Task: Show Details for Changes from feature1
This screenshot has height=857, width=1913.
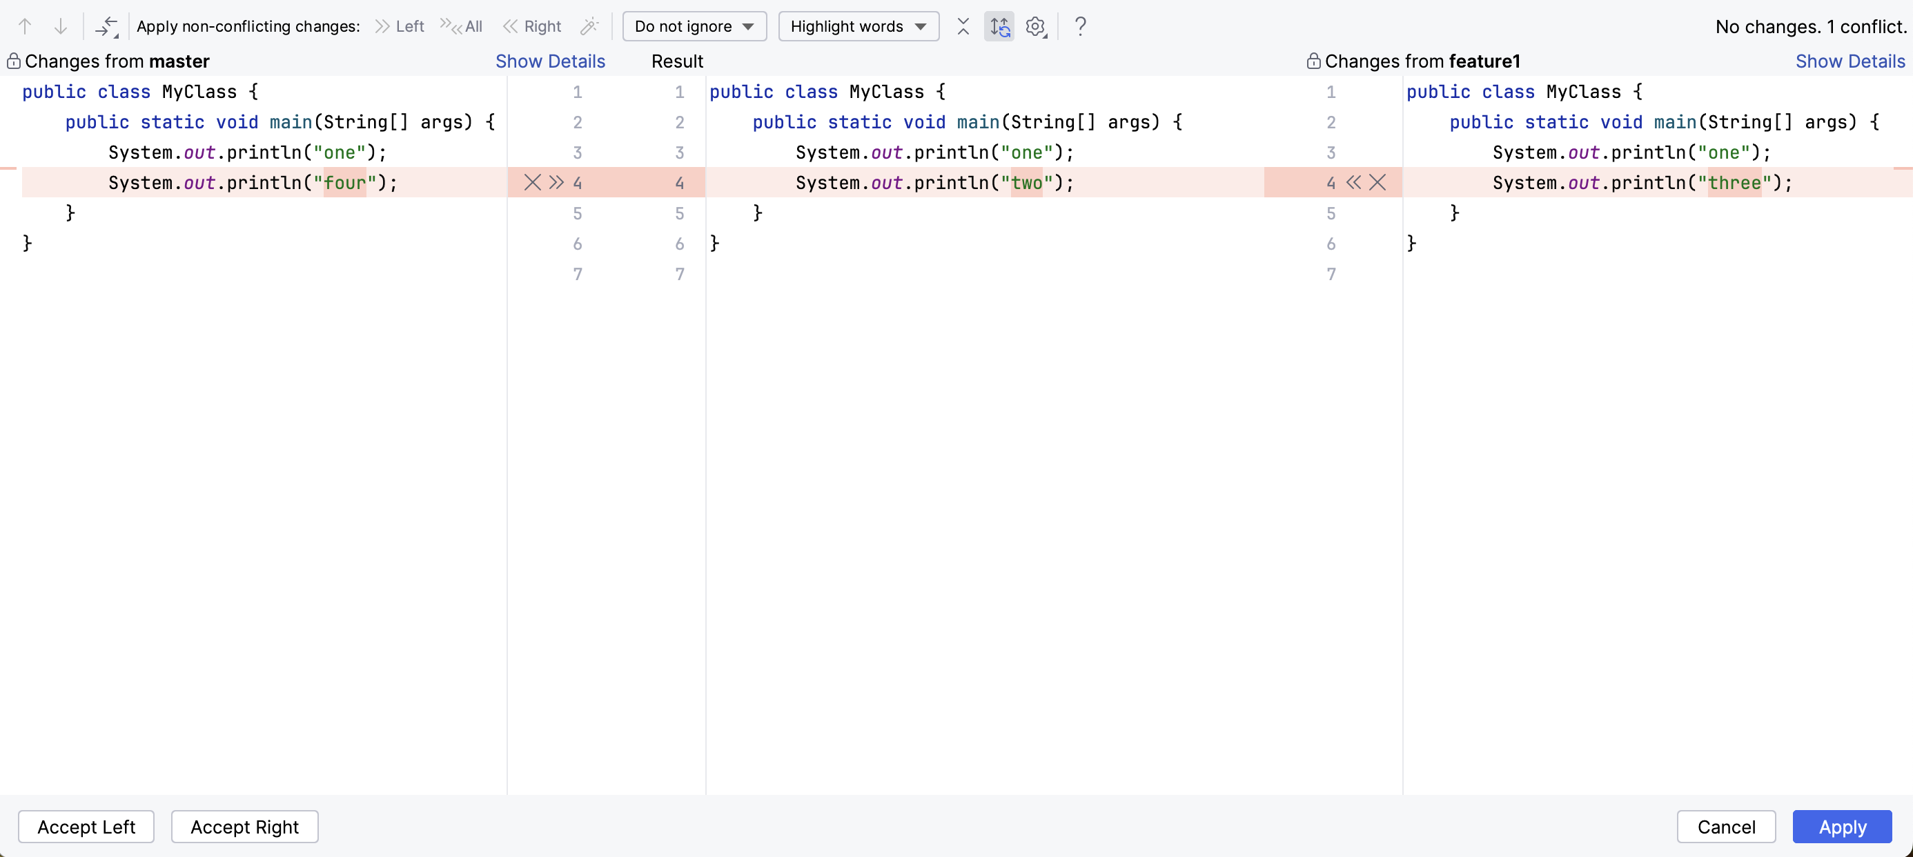Action: click(x=1848, y=60)
